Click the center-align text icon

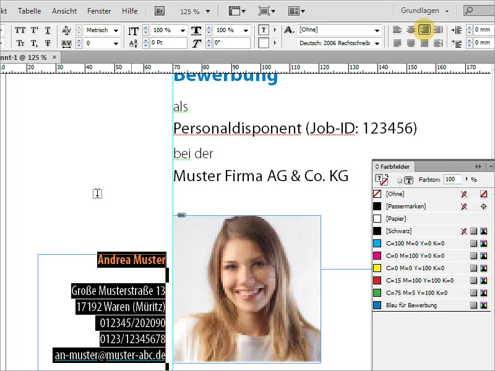click(410, 30)
